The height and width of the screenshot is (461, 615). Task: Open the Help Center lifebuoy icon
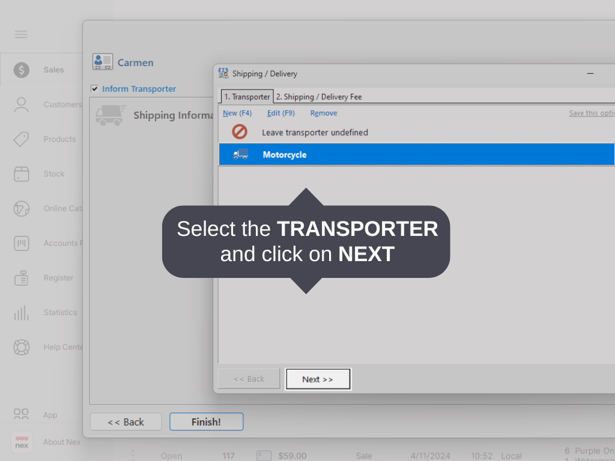(x=21, y=347)
